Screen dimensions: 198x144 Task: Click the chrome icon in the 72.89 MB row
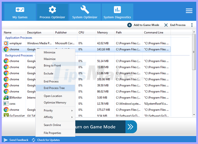(6, 67)
